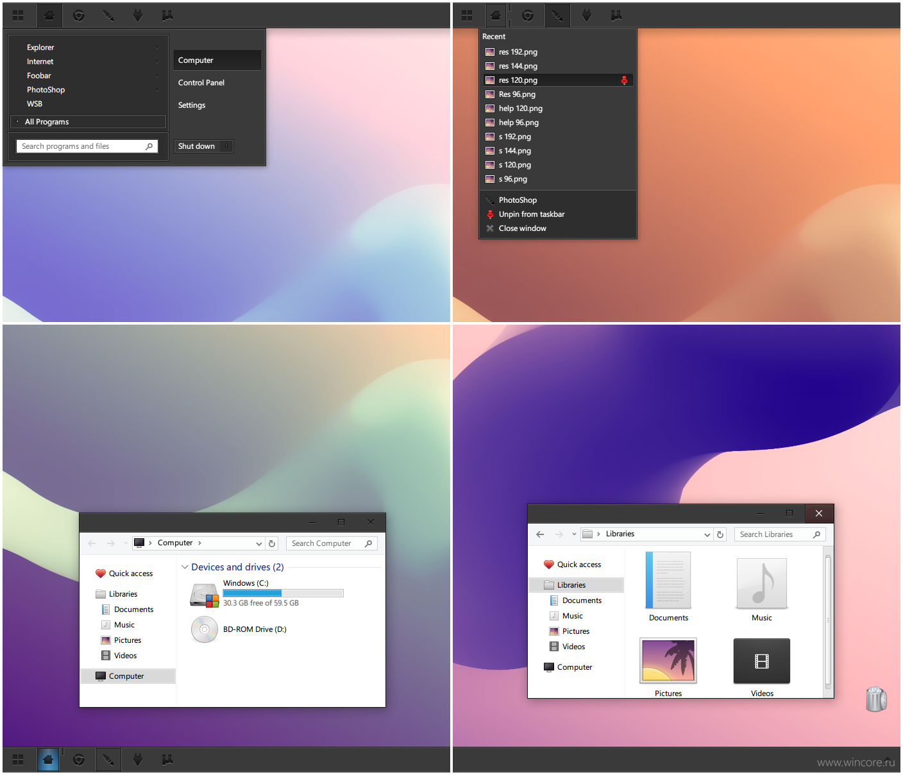The width and height of the screenshot is (903, 775).
Task: Click fox icon in taskbar below Computer window
Action: tap(137, 760)
